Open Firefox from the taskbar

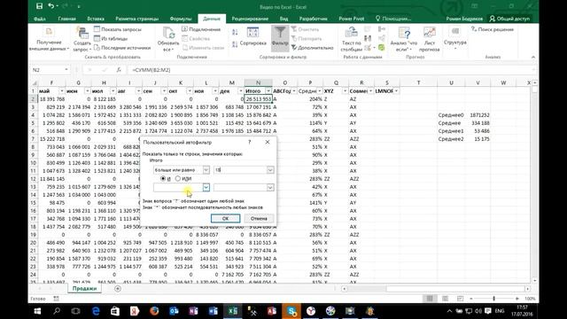tap(154, 311)
